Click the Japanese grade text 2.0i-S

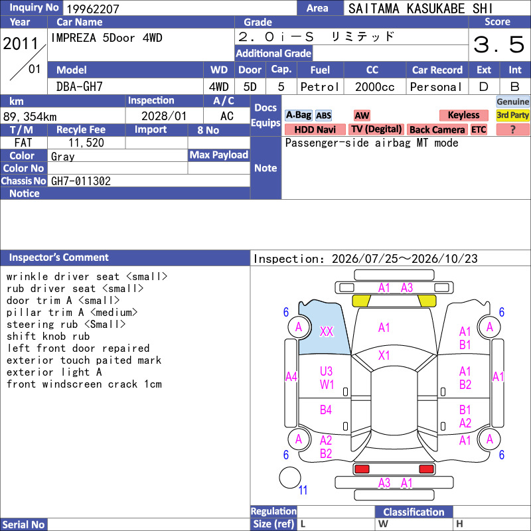coord(276,37)
